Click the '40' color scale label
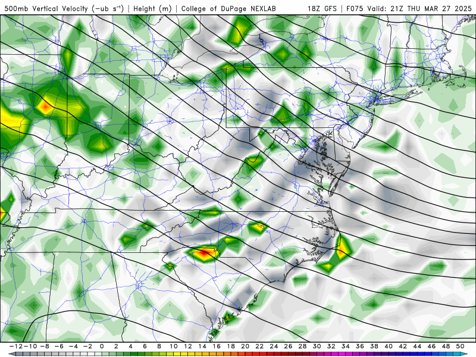This screenshot has height=357, width=476. click(x=389, y=346)
